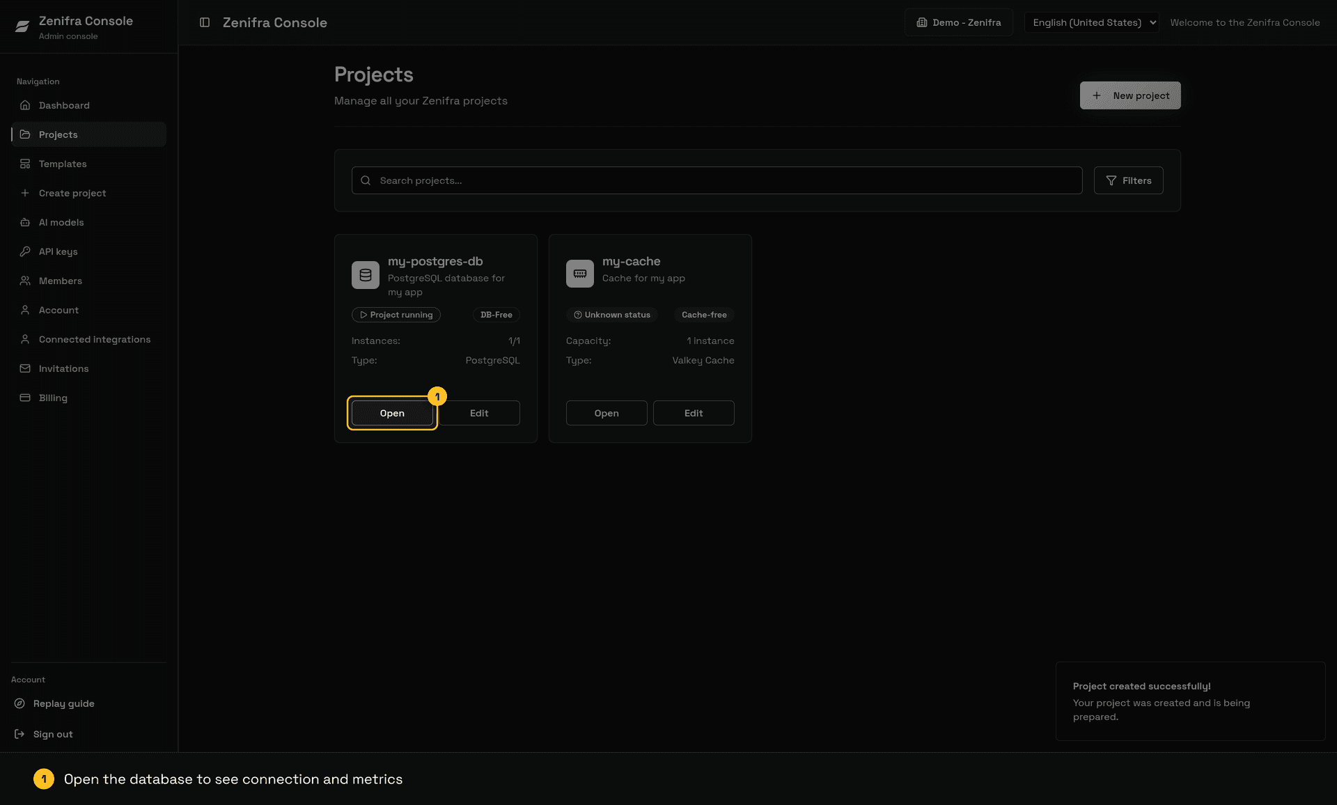Click the my-postgres-db project title
Viewport: 1337px width, 805px height.
tap(435, 261)
